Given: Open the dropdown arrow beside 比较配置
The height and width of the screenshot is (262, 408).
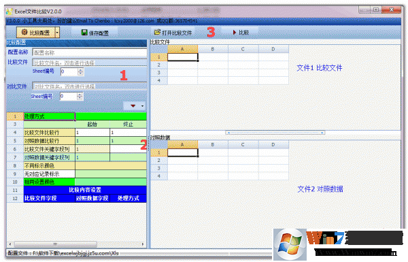Looking at the screenshot, I should click(x=58, y=33).
